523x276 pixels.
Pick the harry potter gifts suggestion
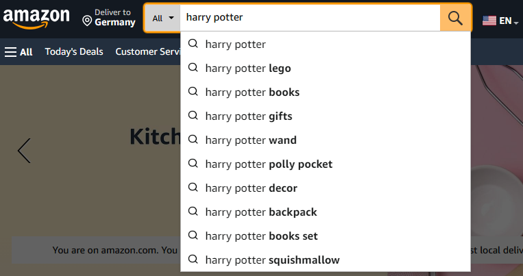[x=326, y=116]
